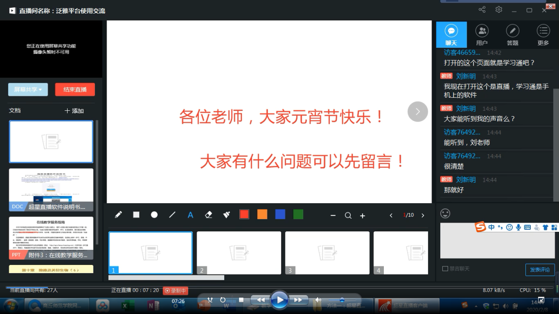Enable the 禁言聊天 checkbox
This screenshot has width=559, height=314.
coord(445,269)
